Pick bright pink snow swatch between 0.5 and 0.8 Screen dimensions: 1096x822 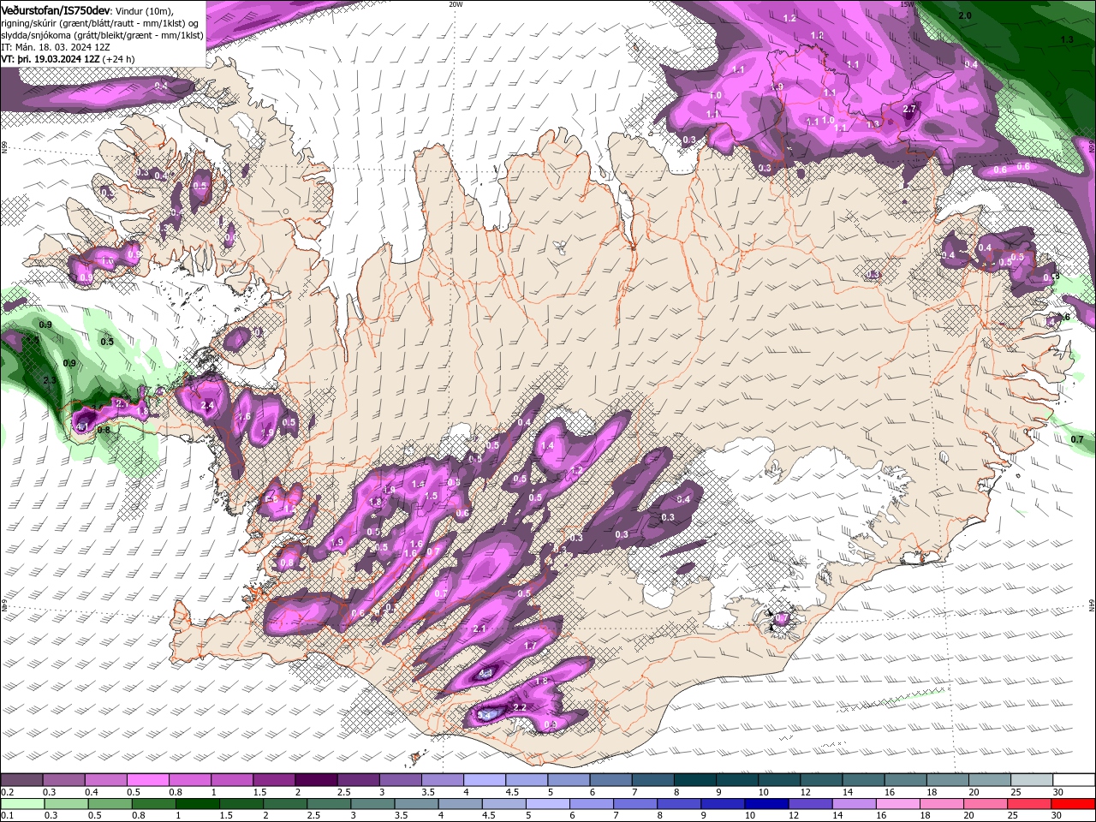148,779
